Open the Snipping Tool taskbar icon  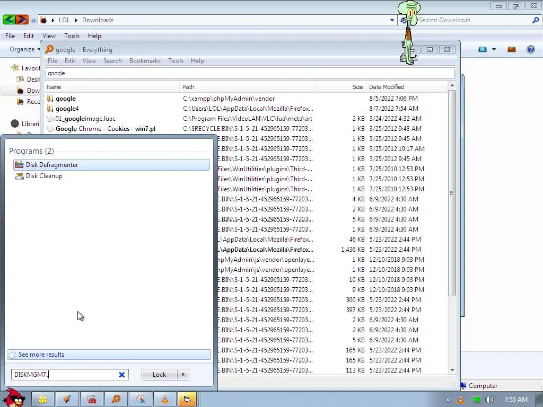tap(140, 400)
